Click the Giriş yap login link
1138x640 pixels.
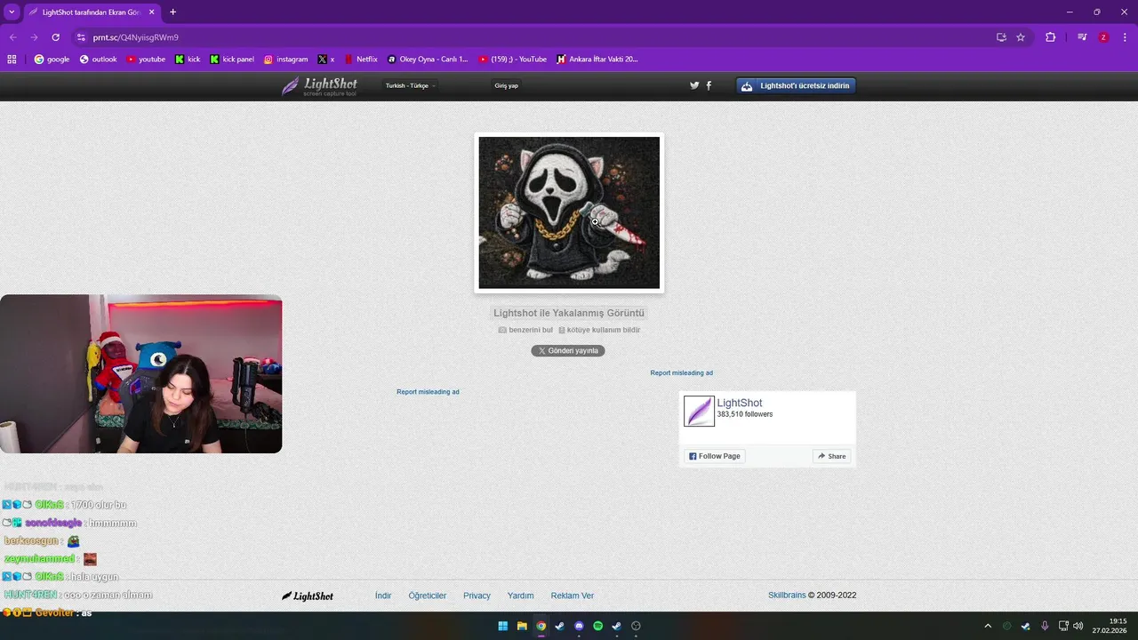coord(506,86)
